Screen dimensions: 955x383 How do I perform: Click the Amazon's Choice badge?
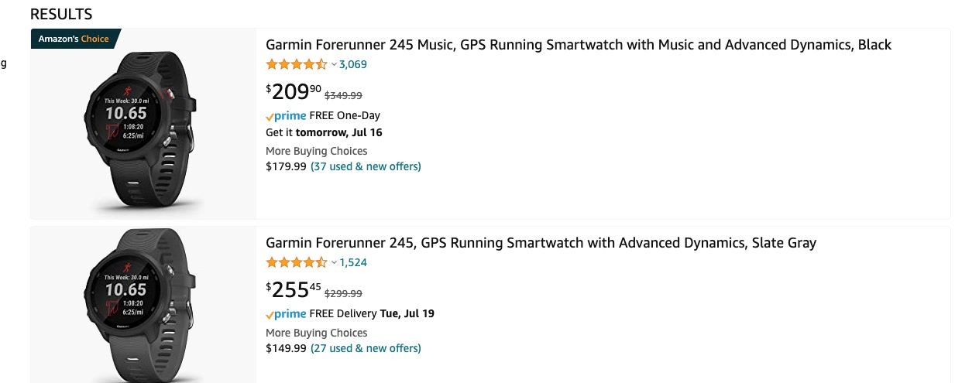point(74,39)
